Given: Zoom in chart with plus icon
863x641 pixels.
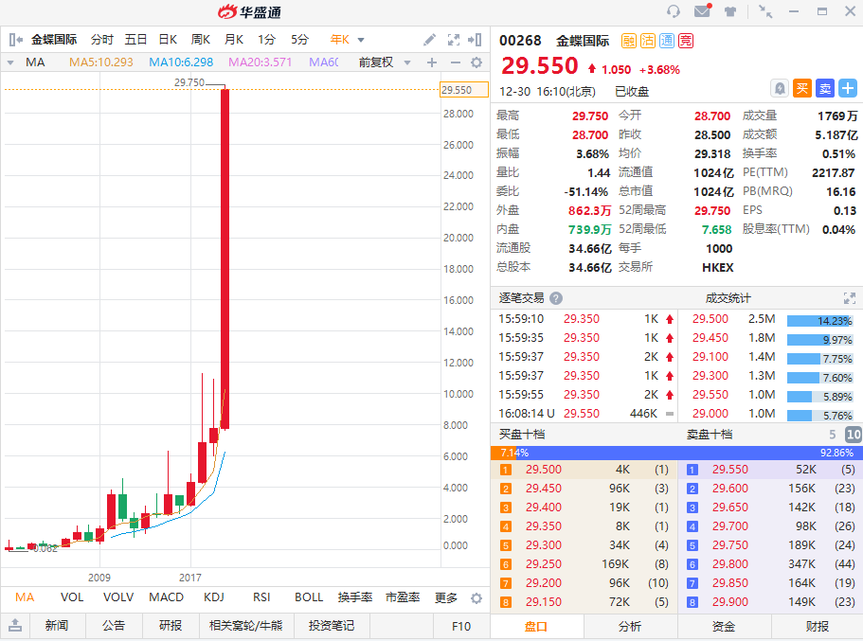Looking at the screenshot, I should [x=432, y=62].
